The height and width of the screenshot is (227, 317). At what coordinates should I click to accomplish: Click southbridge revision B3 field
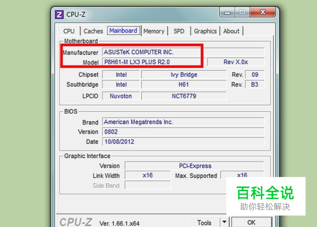tap(255, 84)
